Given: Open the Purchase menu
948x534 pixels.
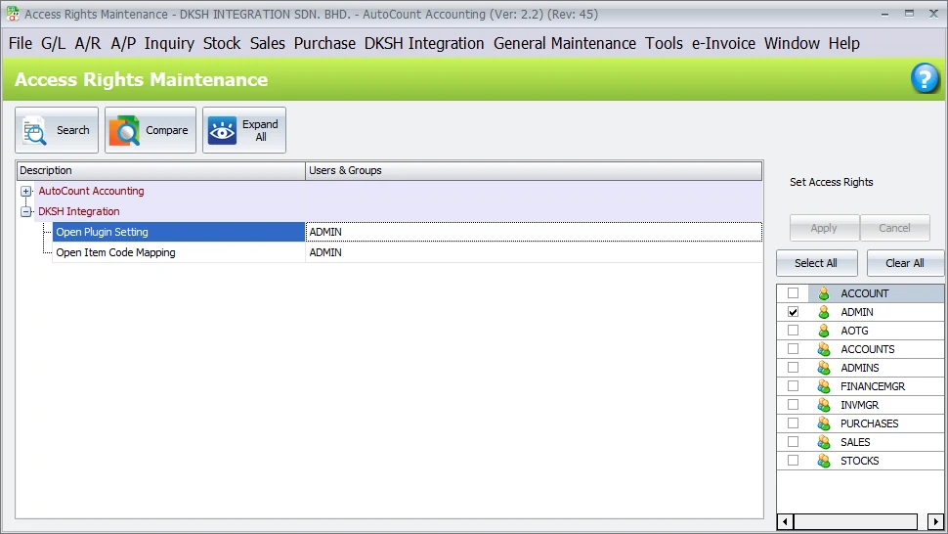Looking at the screenshot, I should coord(324,44).
